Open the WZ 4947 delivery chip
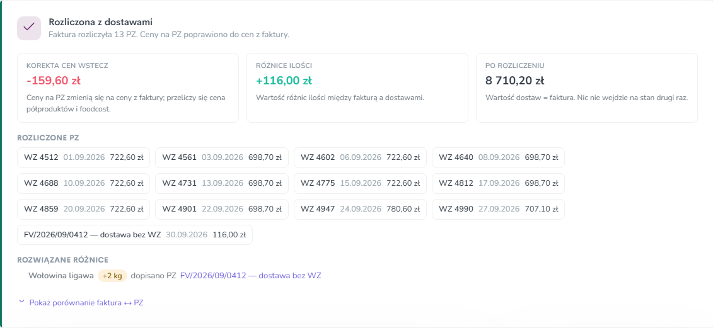713x328 pixels. [360, 210]
